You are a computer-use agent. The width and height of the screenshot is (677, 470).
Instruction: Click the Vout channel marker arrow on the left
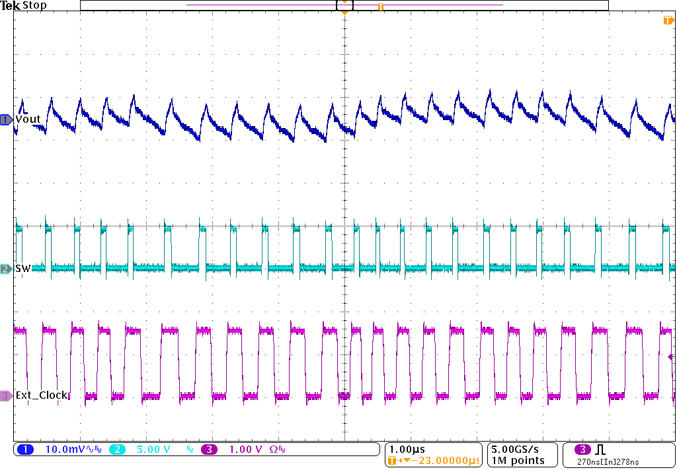(5, 119)
